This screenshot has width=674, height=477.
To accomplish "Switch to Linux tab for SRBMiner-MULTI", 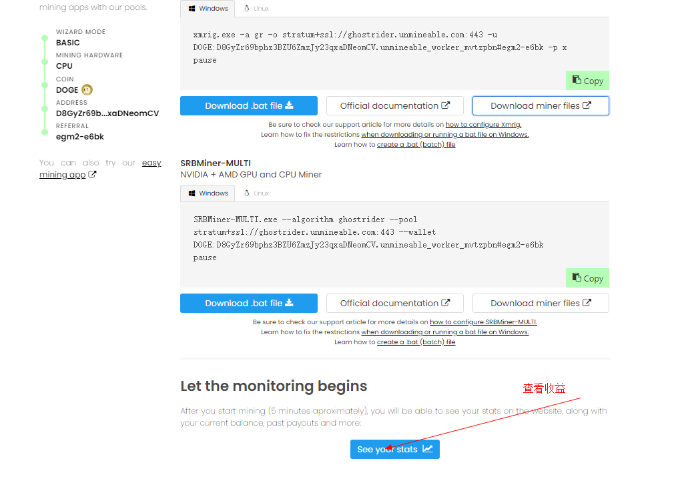I will click(256, 193).
